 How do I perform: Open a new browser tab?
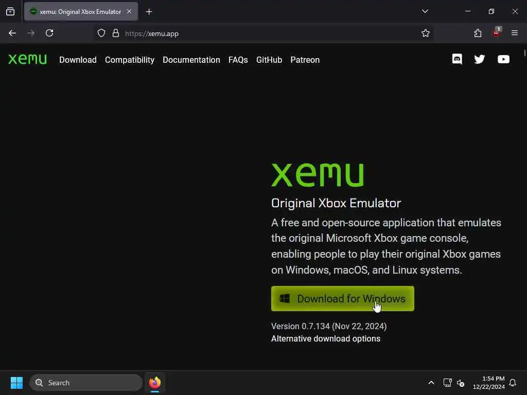tap(149, 12)
